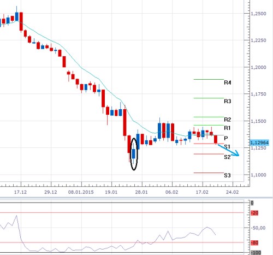Select the S1 support level label
Image resolution: width=273 pixels, height=255 pixels.
tap(227, 147)
